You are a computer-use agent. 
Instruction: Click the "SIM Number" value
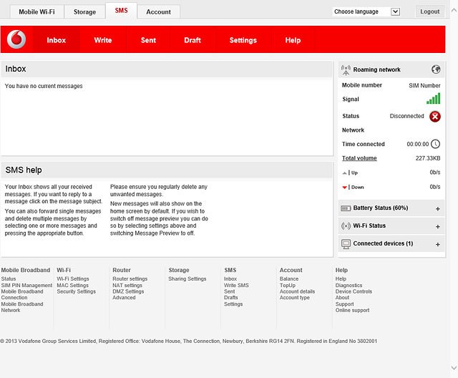click(424, 85)
